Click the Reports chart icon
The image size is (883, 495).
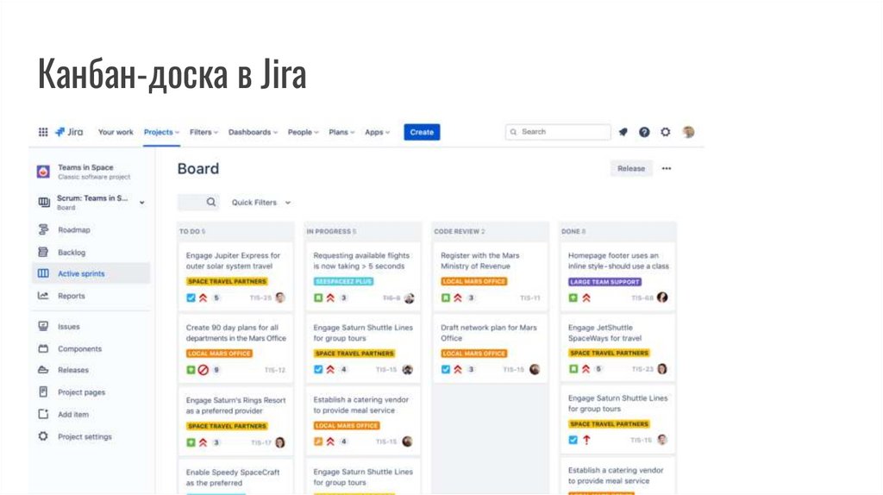pyautogui.click(x=43, y=295)
